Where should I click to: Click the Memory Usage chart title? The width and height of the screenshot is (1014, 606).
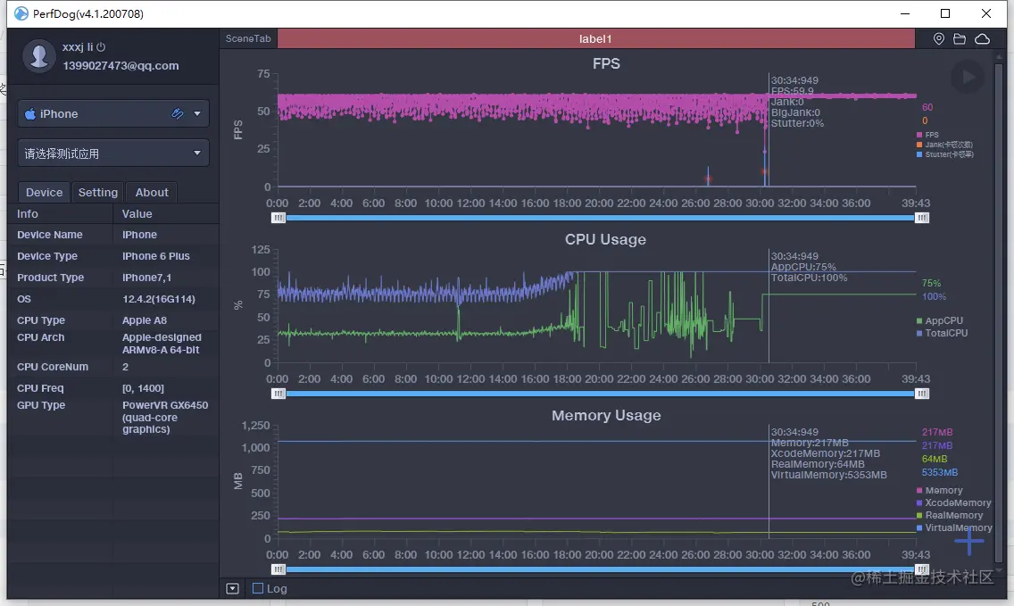pos(606,415)
